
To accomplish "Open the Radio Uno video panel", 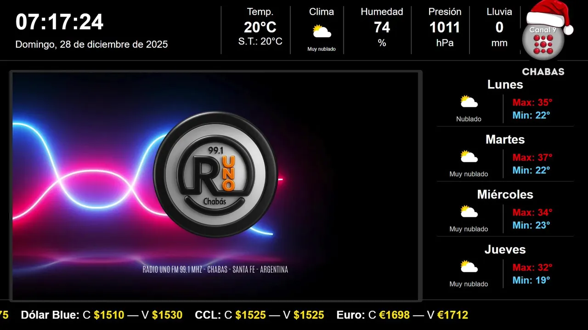I will (215, 186).
